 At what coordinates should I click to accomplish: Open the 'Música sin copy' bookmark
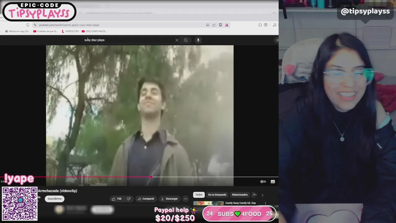17,31
